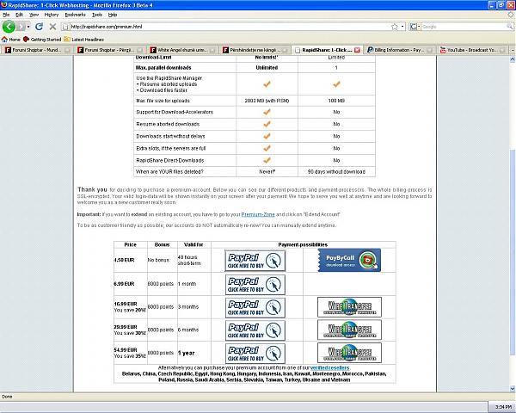Click the 'Done' status bar text
The width and height of the screenshot is (516, 413).
(x=7, y=397)
